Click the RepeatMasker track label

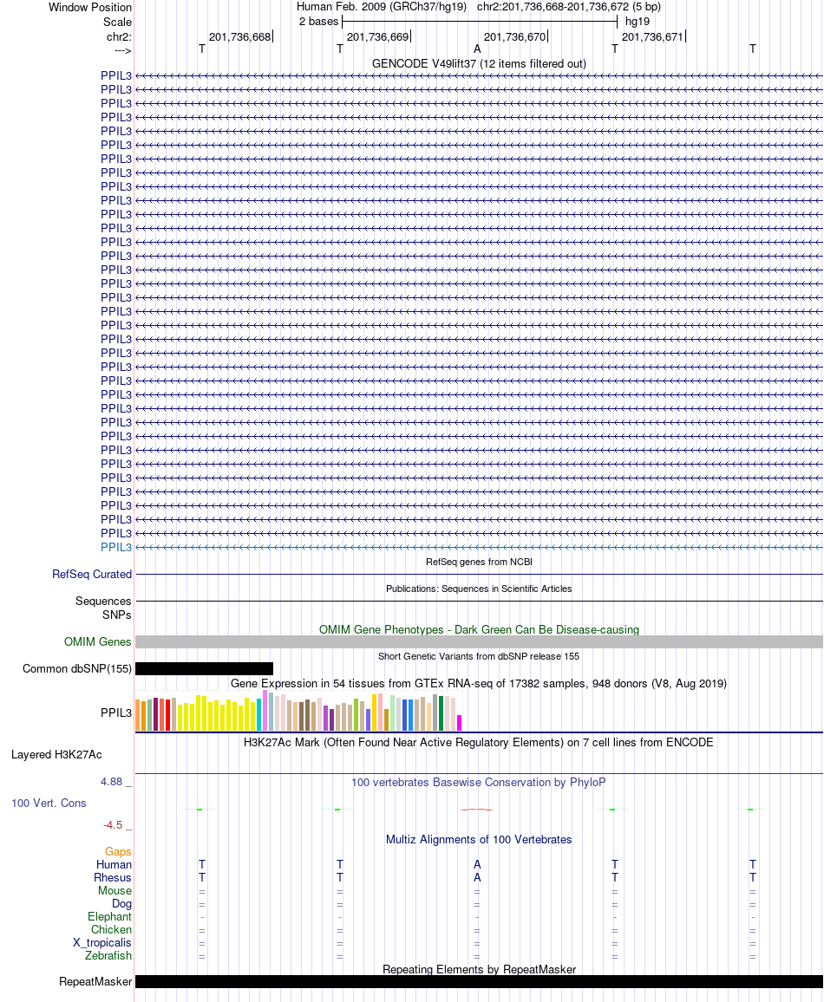[95, 981]
